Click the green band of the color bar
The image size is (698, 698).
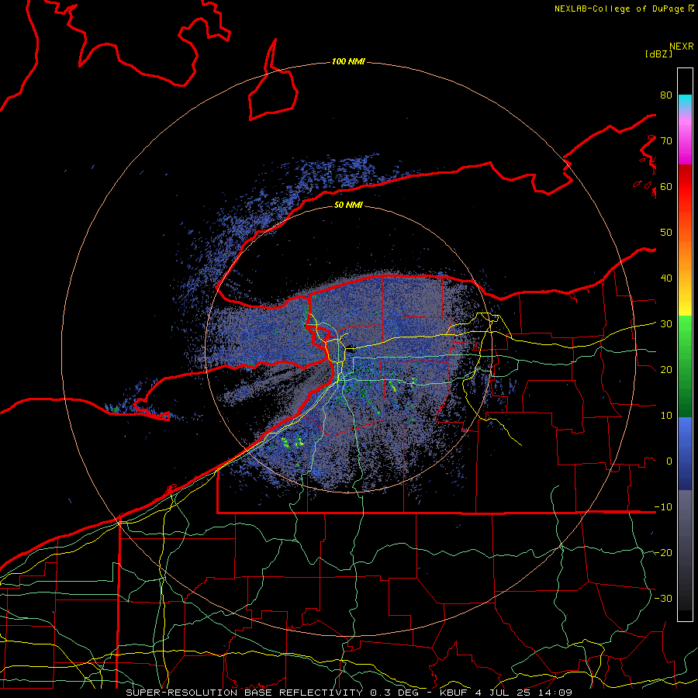[x=685, y=366]
